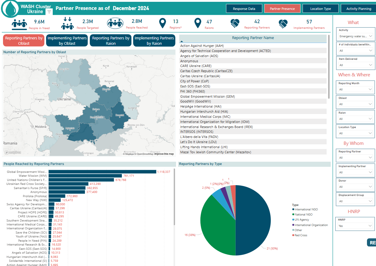376x266 pixels.
Task: Click the International NGO legend color dot
Action: click(x=293, y=209)
